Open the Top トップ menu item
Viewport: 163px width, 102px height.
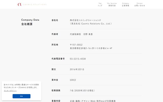(100, 5)
